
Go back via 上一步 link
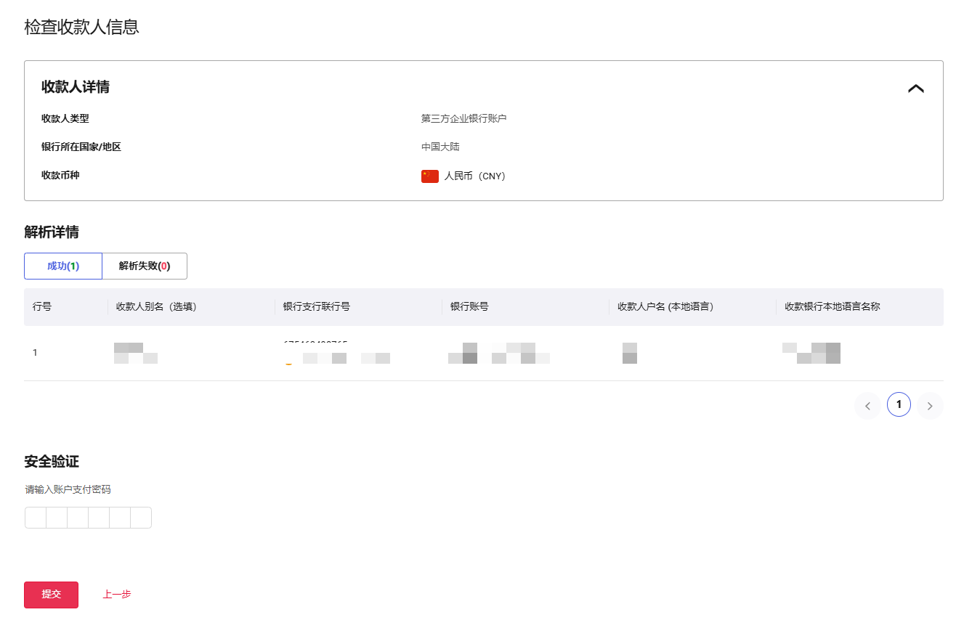point(116,595)
